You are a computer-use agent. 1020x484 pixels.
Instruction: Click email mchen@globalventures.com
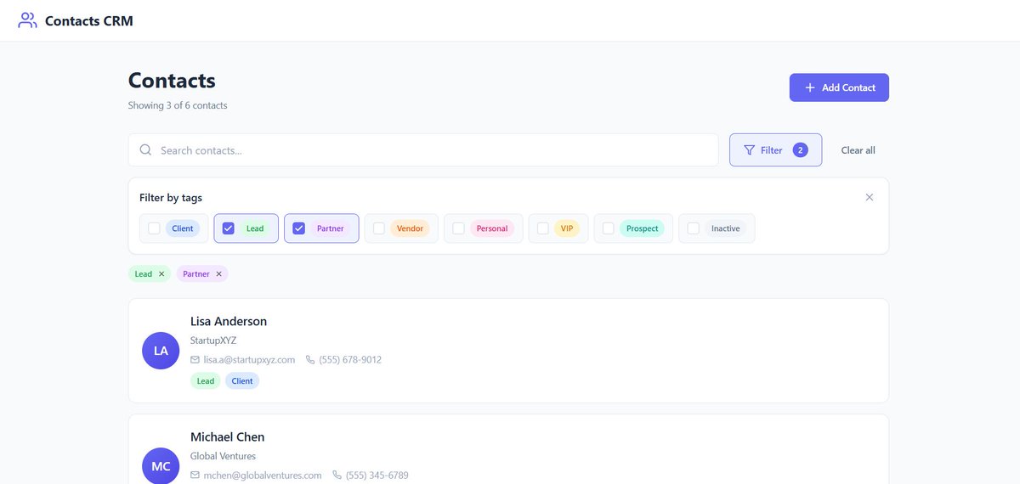pos(263,476)
